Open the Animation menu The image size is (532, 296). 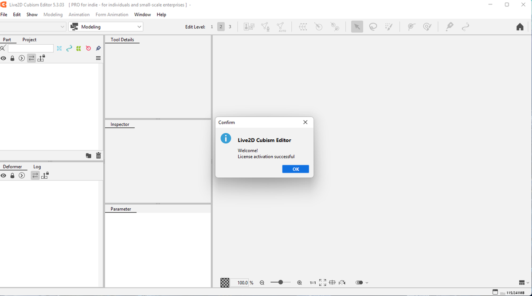pos(79,15)
